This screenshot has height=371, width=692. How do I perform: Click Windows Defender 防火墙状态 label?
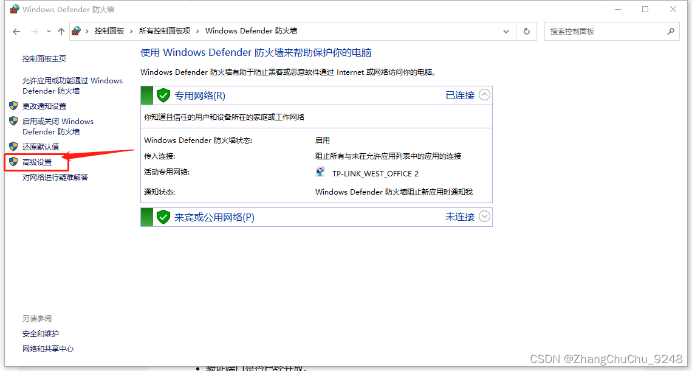[198, 140]
